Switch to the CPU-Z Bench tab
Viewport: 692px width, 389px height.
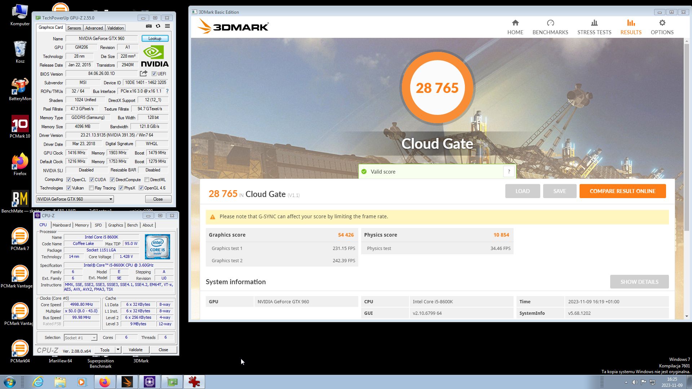point(132,225)
